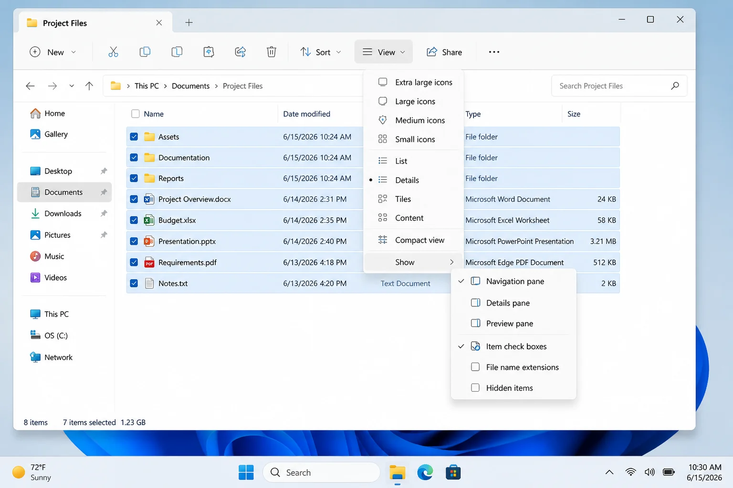
Task: Toggle Navigation pane option
Action: (x=513, y=281)
